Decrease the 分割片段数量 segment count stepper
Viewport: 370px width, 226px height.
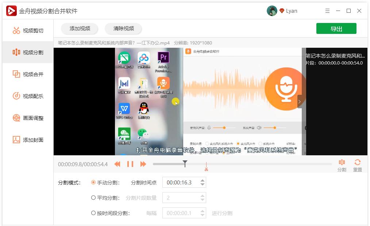click(x=202, y=200)
